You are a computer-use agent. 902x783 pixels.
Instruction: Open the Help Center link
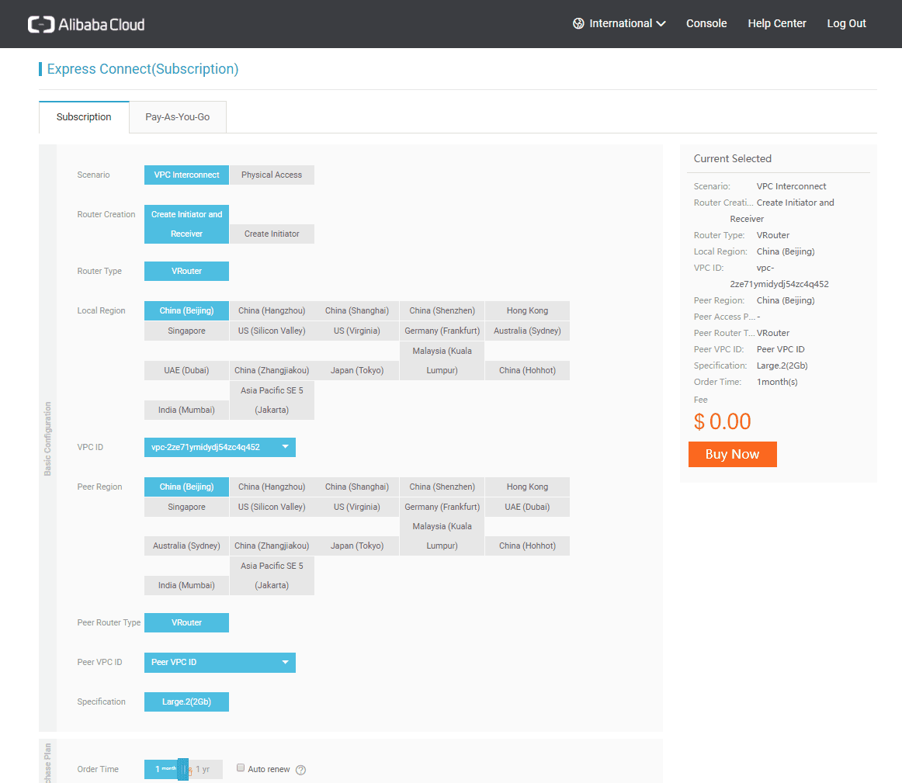point(776,23)
